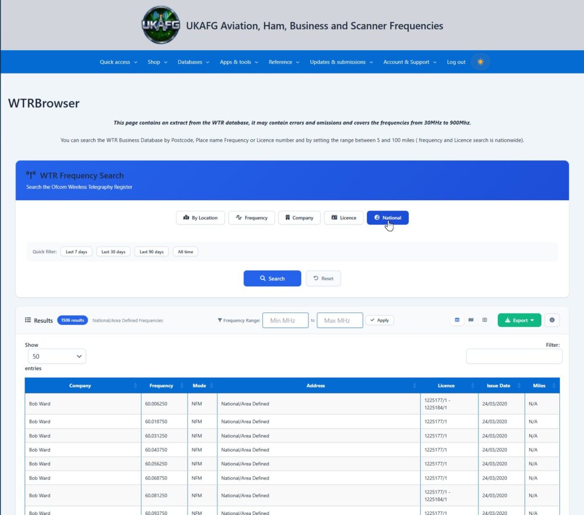Expand the Databases menu
The image size is (584, 515).
coord(193,62)
